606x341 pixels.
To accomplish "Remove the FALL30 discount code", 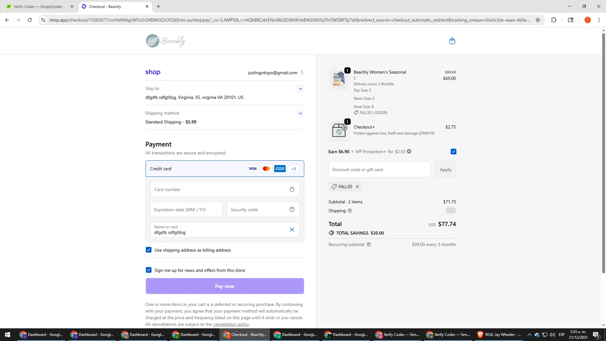I will (357, 187).
